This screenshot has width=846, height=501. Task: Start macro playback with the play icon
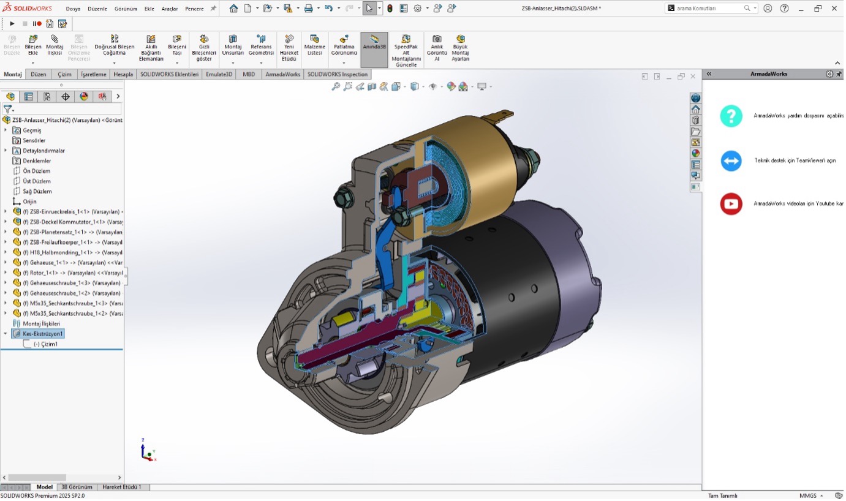tap(12, 24)
